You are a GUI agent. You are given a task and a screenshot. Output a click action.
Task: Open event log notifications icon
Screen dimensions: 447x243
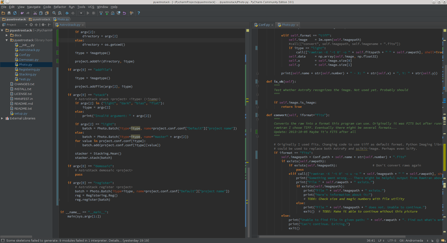(443, 240)
